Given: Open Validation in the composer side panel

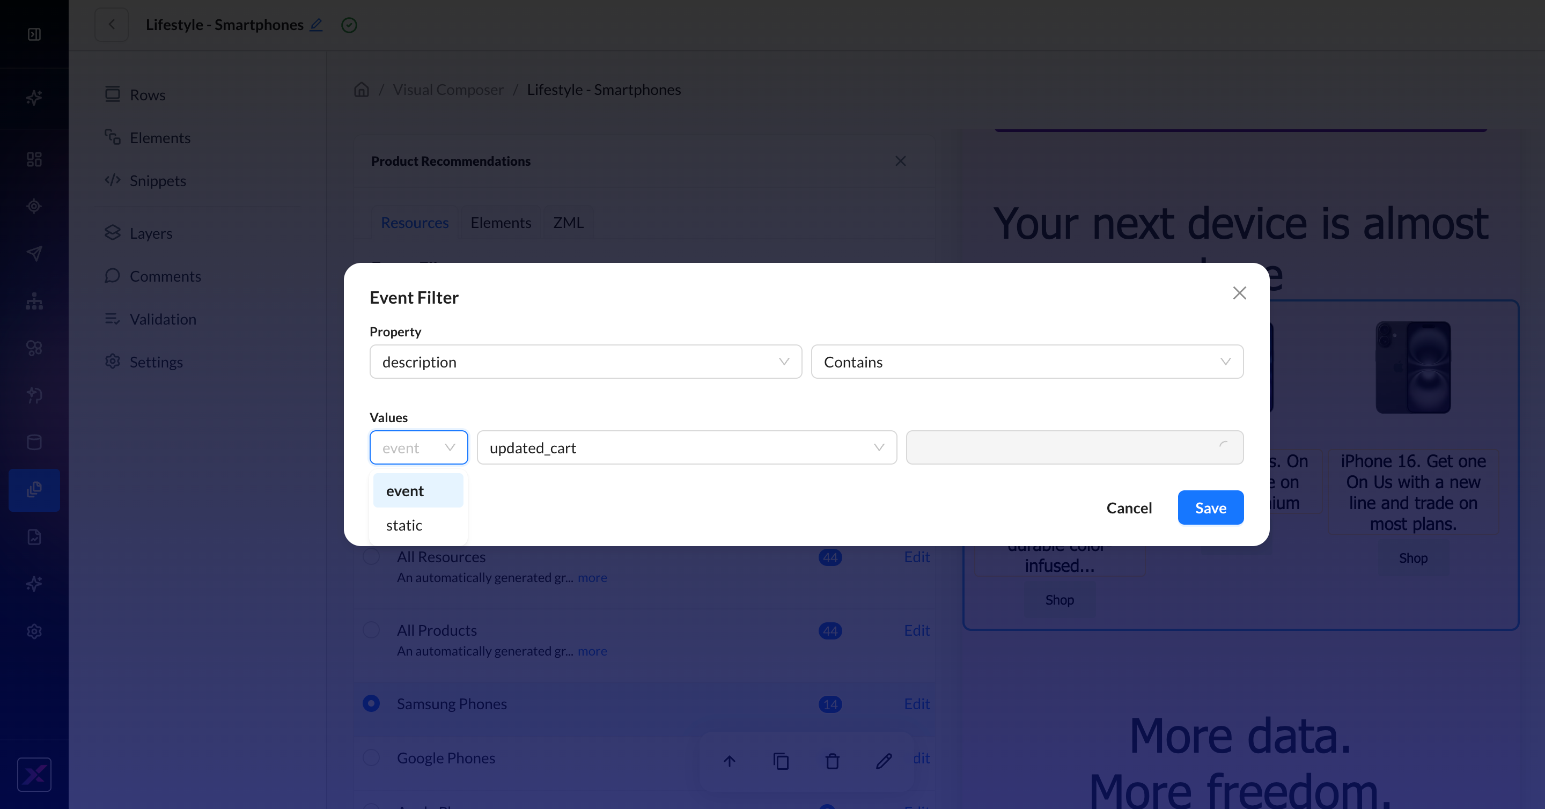Looking at the screenshot, I should pyautogui.click(x=163, y=319).
